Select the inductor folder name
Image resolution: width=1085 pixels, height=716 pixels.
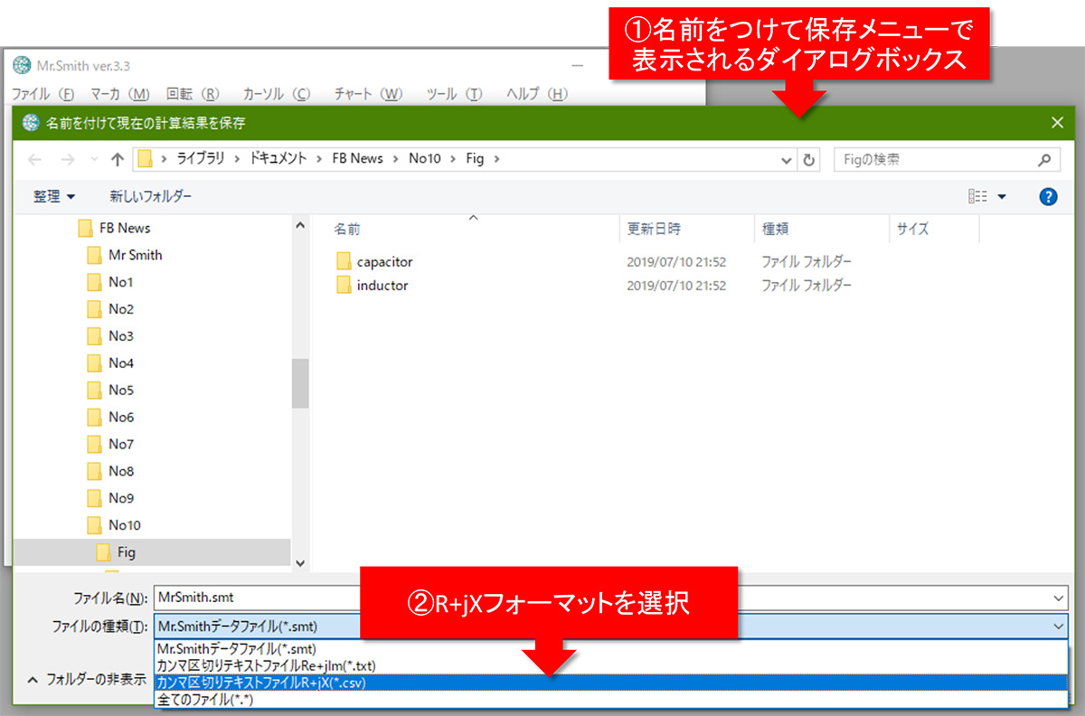[382, 285]
